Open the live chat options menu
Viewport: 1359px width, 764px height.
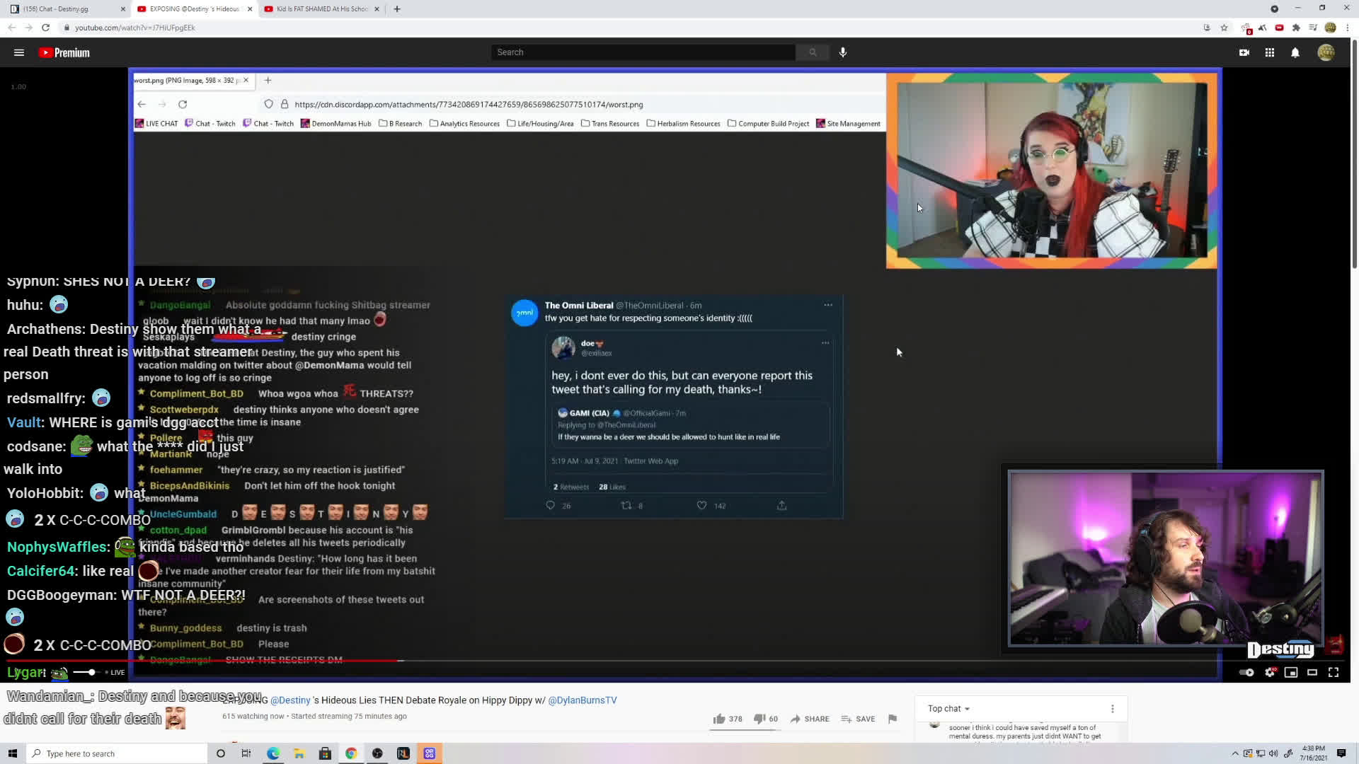[x=1112, y=708]
